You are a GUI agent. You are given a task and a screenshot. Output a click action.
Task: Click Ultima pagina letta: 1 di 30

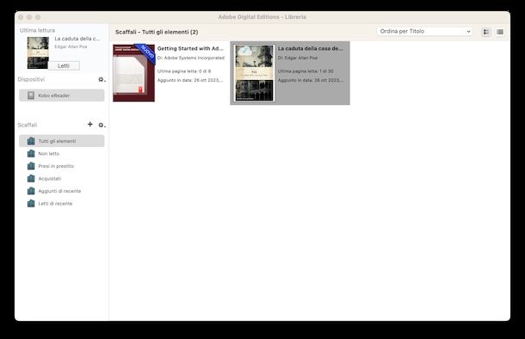click(306, 71)
